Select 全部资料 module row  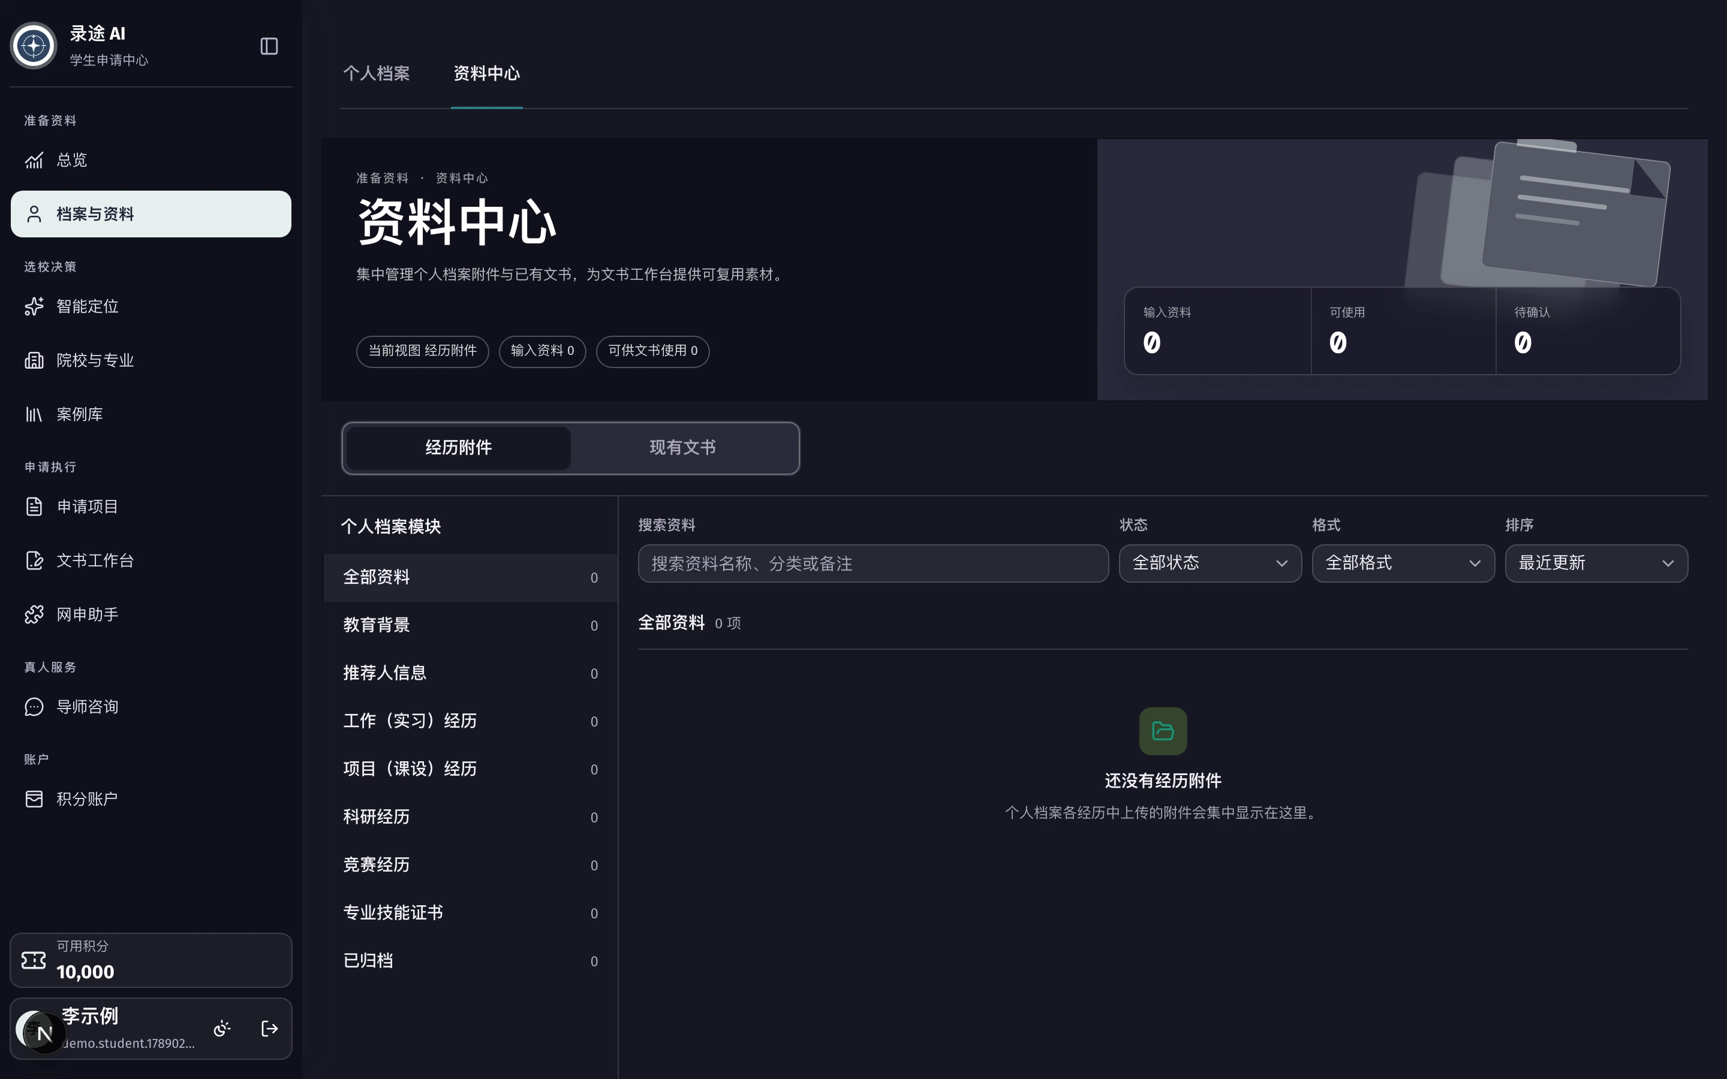point(470,577)
